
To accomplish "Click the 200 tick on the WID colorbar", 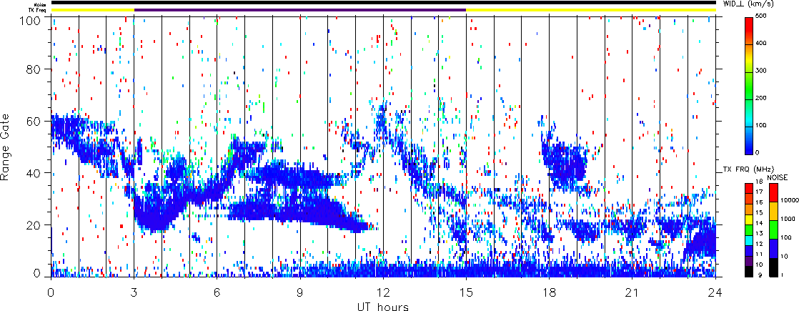I will pyautogui.click(x=763, y=99).
